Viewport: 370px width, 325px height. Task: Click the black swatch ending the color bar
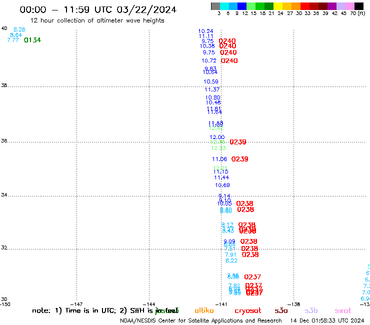click(358, 6)
